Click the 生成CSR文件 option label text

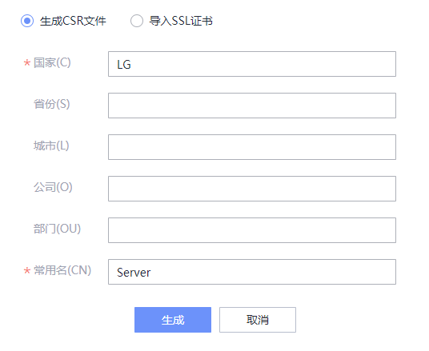73,21
